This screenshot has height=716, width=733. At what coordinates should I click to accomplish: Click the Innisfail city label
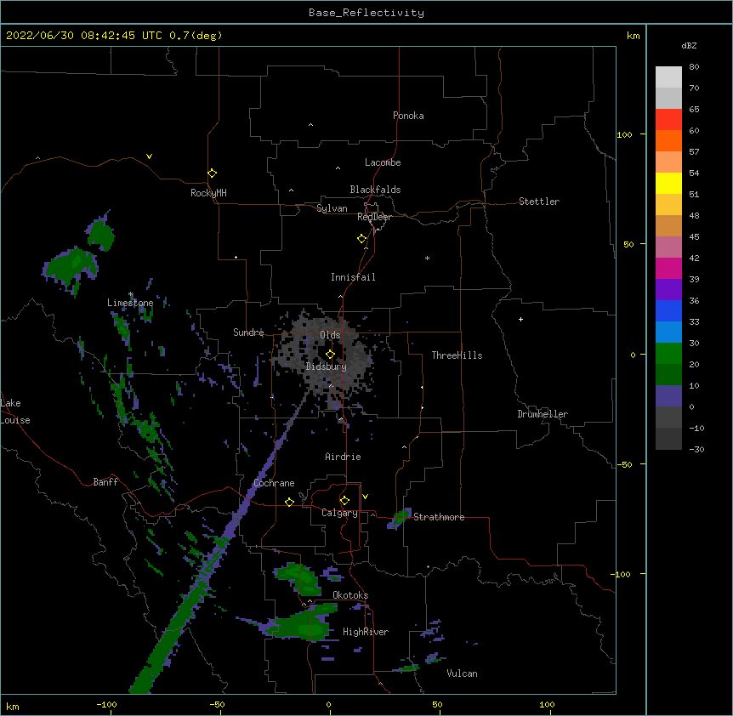pos(353,277)
